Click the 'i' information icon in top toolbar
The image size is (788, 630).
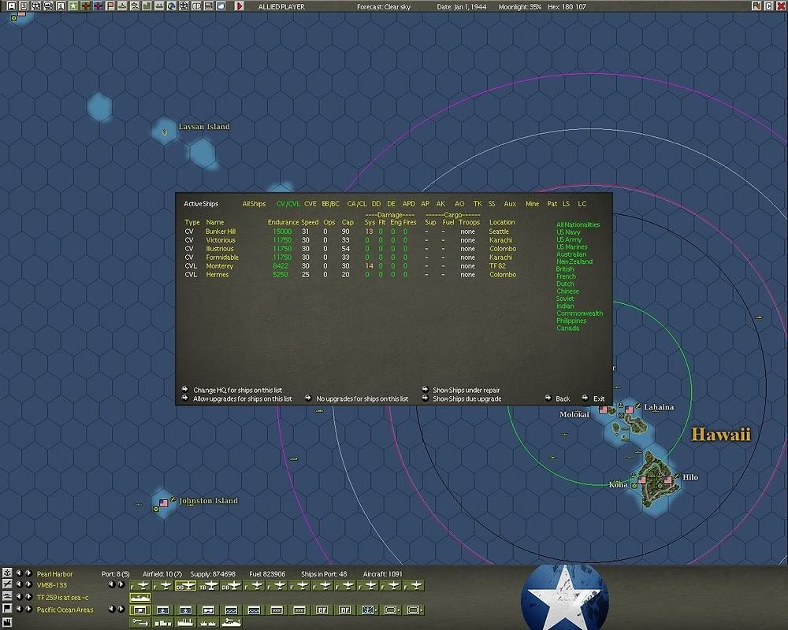pos(61,6)
